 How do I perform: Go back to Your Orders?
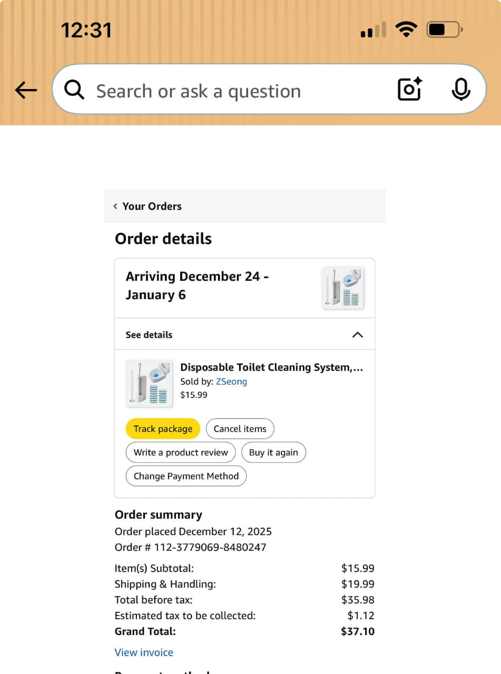point(152,206)
